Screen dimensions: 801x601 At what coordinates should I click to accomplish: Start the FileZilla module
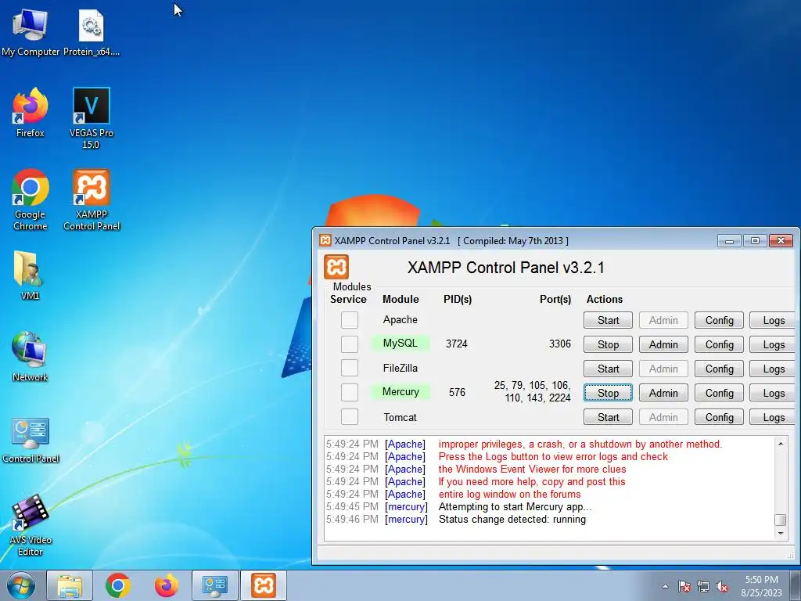608,369
